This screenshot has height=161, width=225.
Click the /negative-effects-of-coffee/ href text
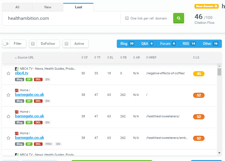[x=165, y=73]
